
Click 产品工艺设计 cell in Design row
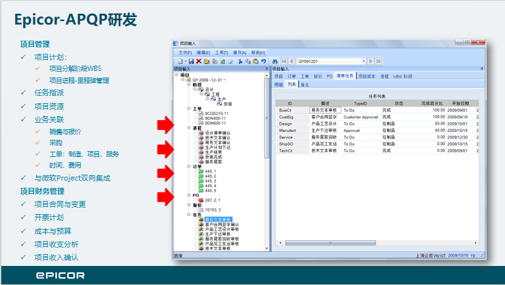[x=325, y=123]
